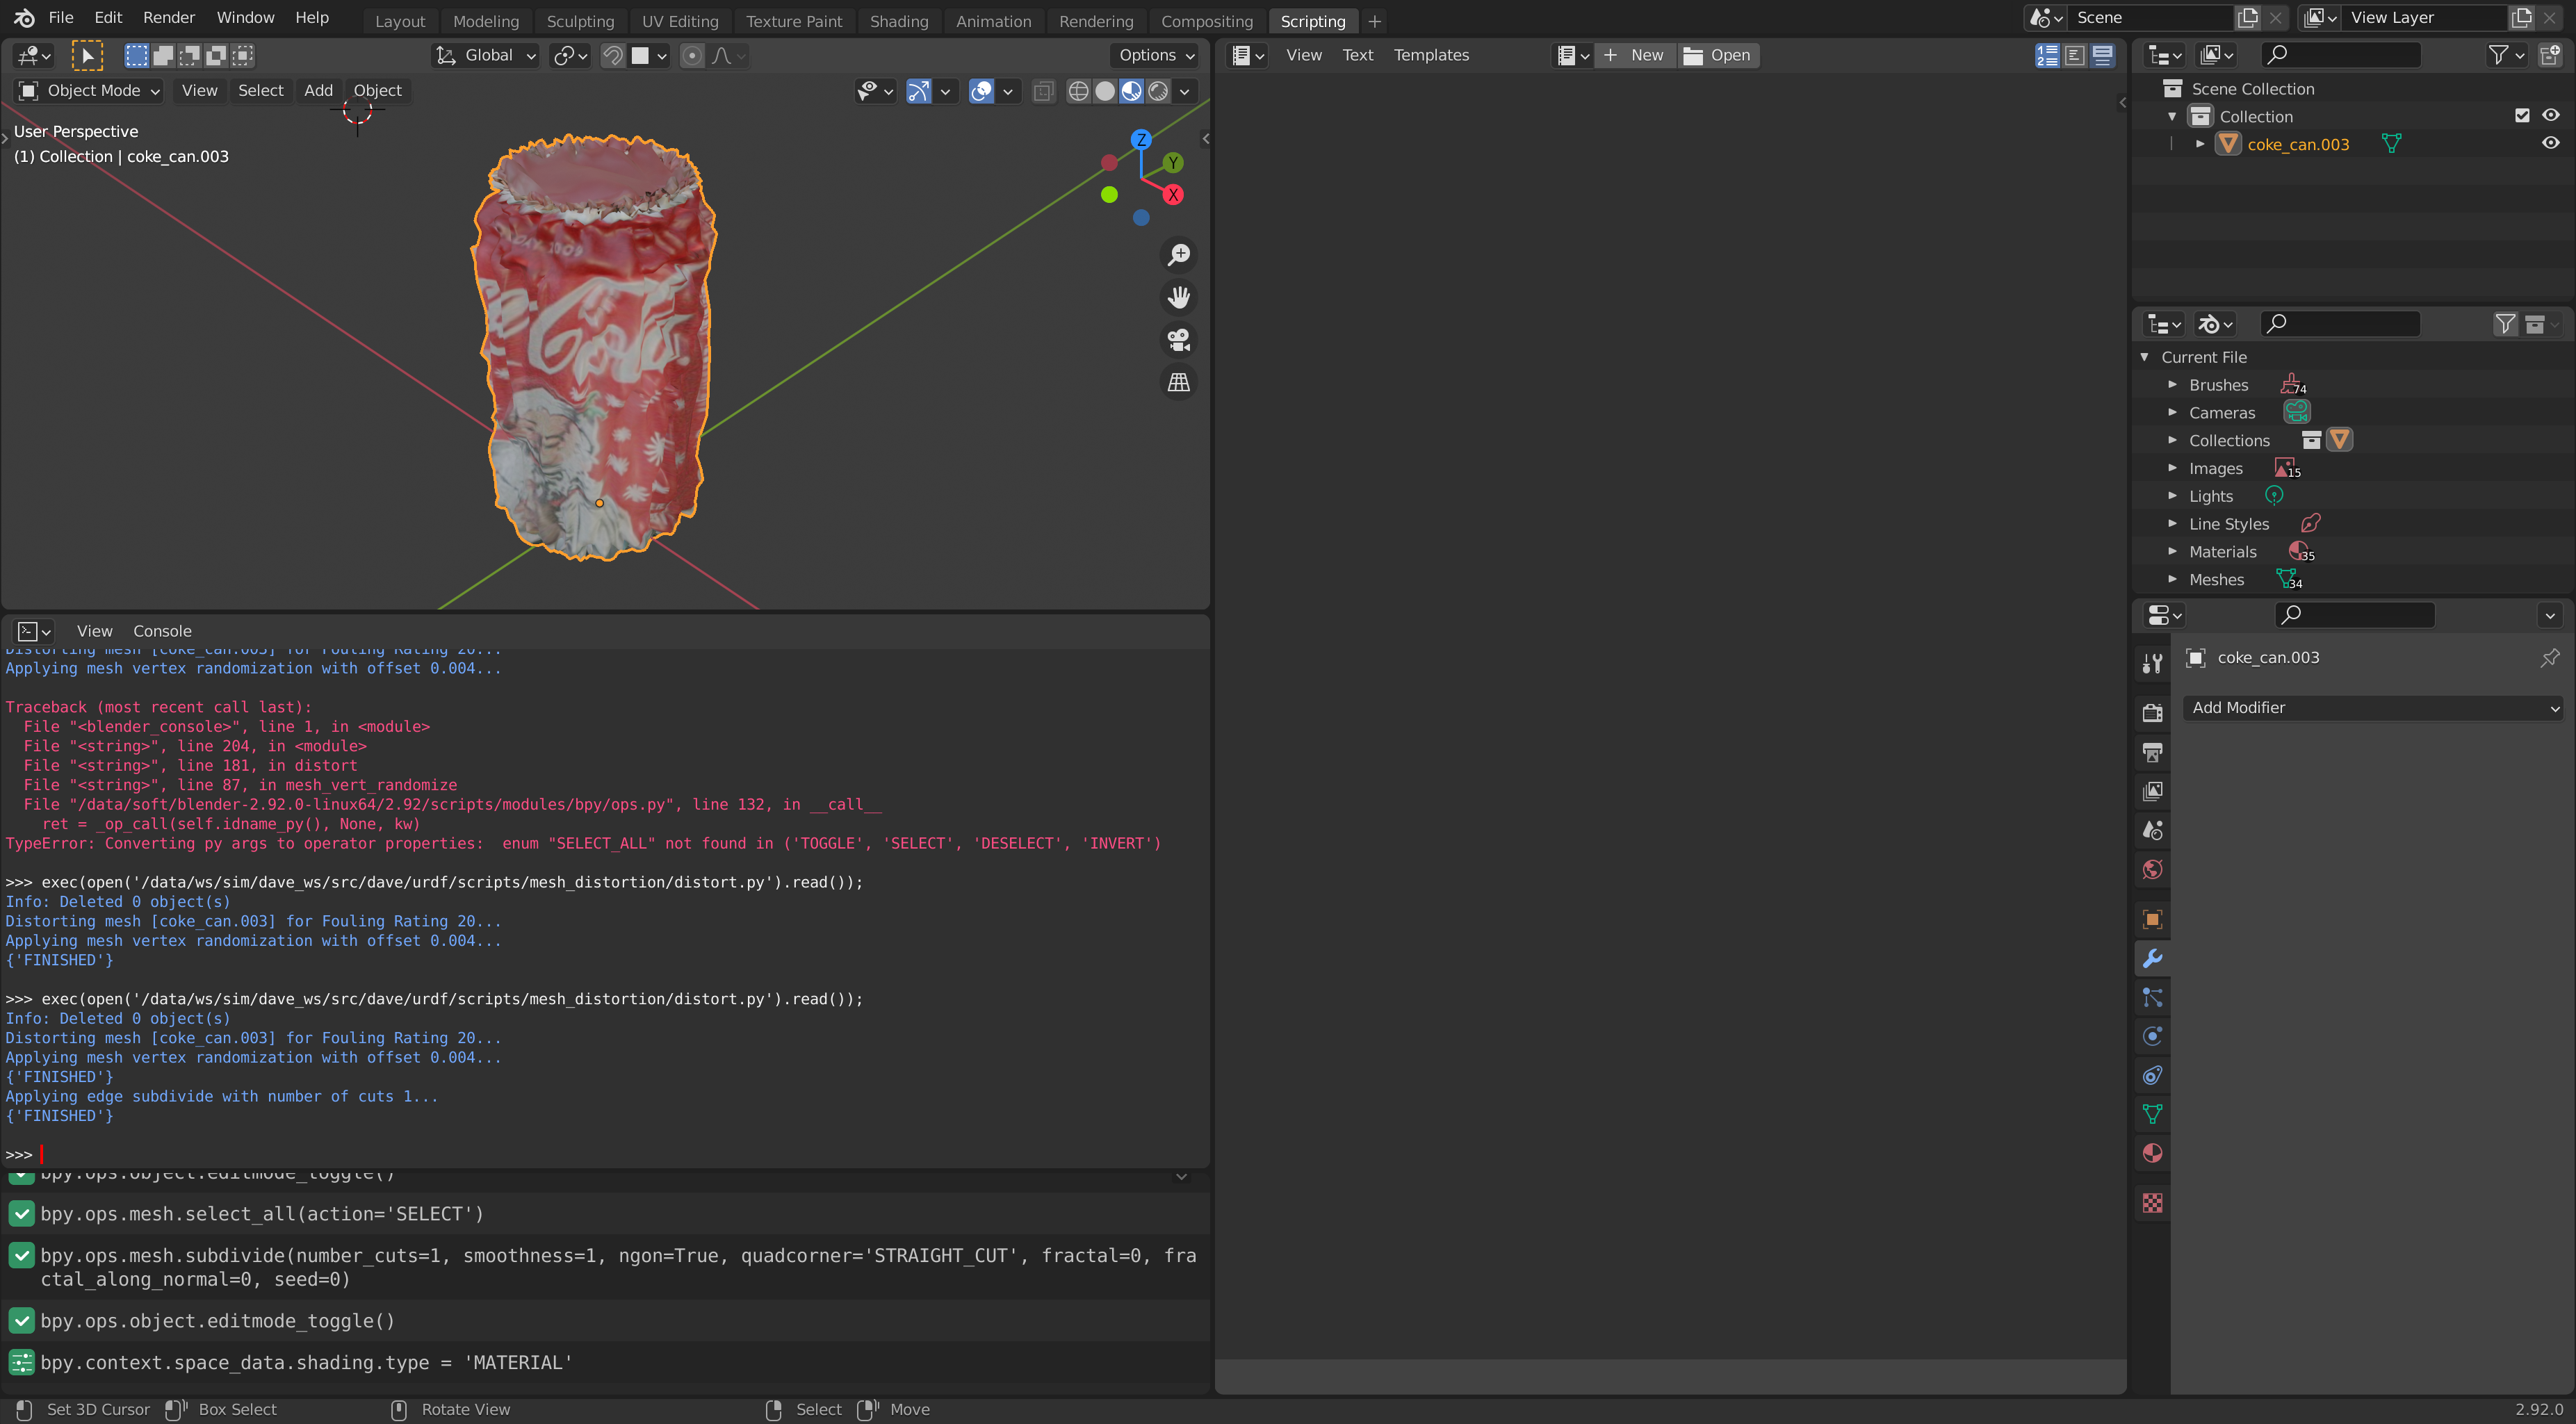Open the Modifier properties tab (blue wrench)
The image size is (2576, 1424).
(2152, 958)
